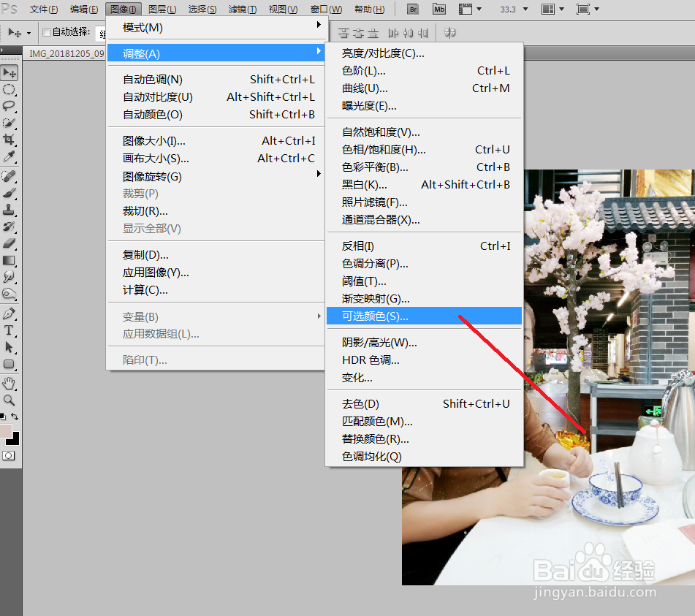Click Auto-Align Layers icon

(450, 33)
